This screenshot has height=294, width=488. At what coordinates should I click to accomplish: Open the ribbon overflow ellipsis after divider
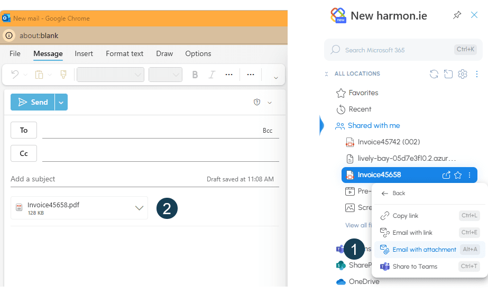pyautogui.click(x=251, y=75)
